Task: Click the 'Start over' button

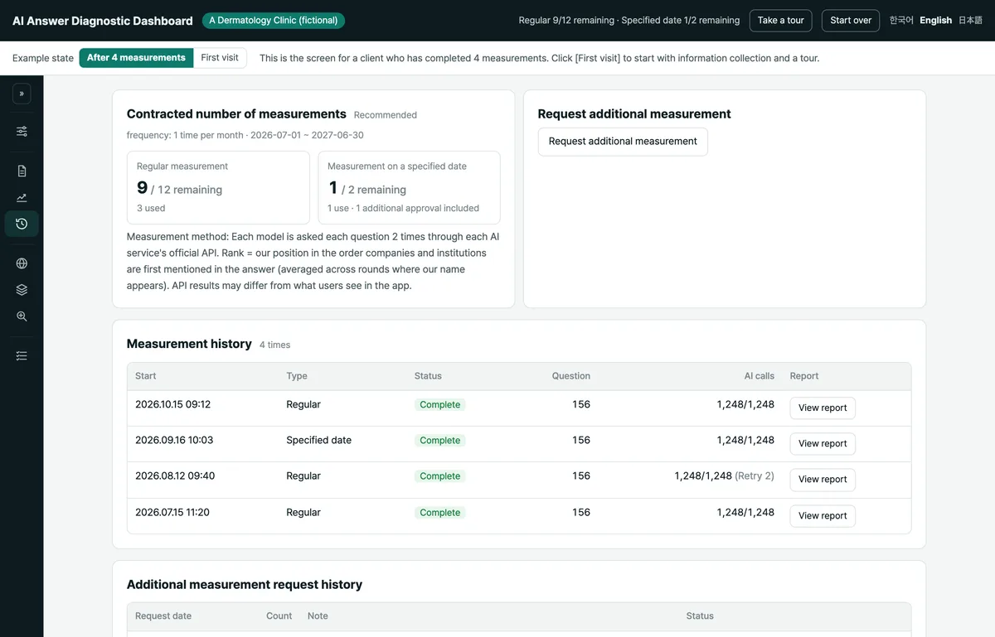Action: coord(851,21)
